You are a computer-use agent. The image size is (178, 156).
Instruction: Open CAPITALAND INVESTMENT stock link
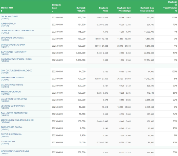click(x=14, y=52)
